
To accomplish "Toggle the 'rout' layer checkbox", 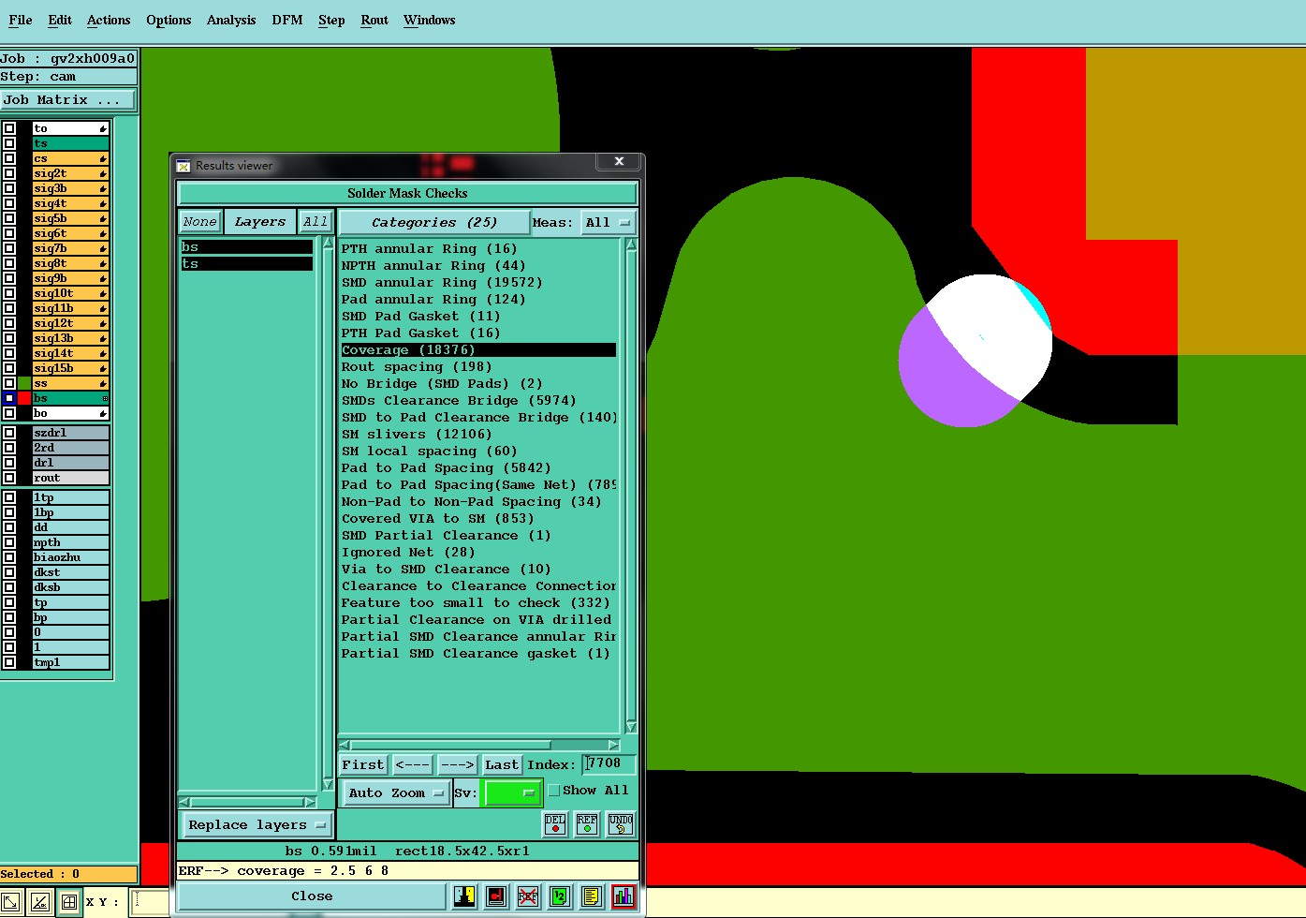I will pos(9,478).
